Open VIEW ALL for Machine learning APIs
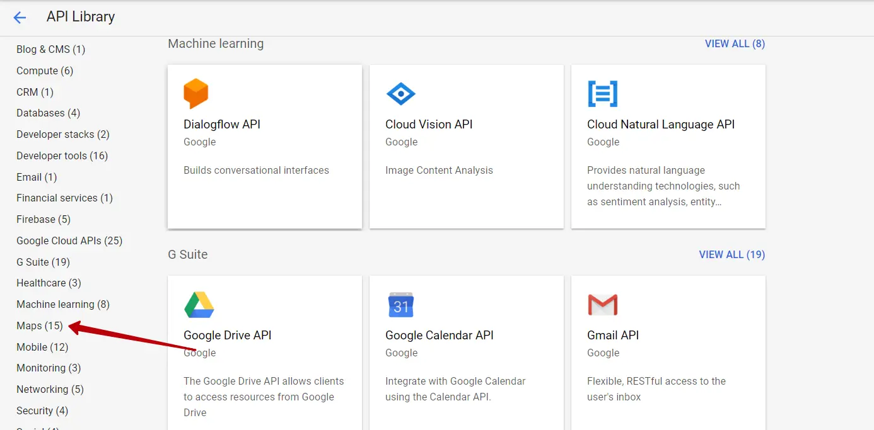The width and height of the screenshot is (874, 430). [x=735, y=43]
